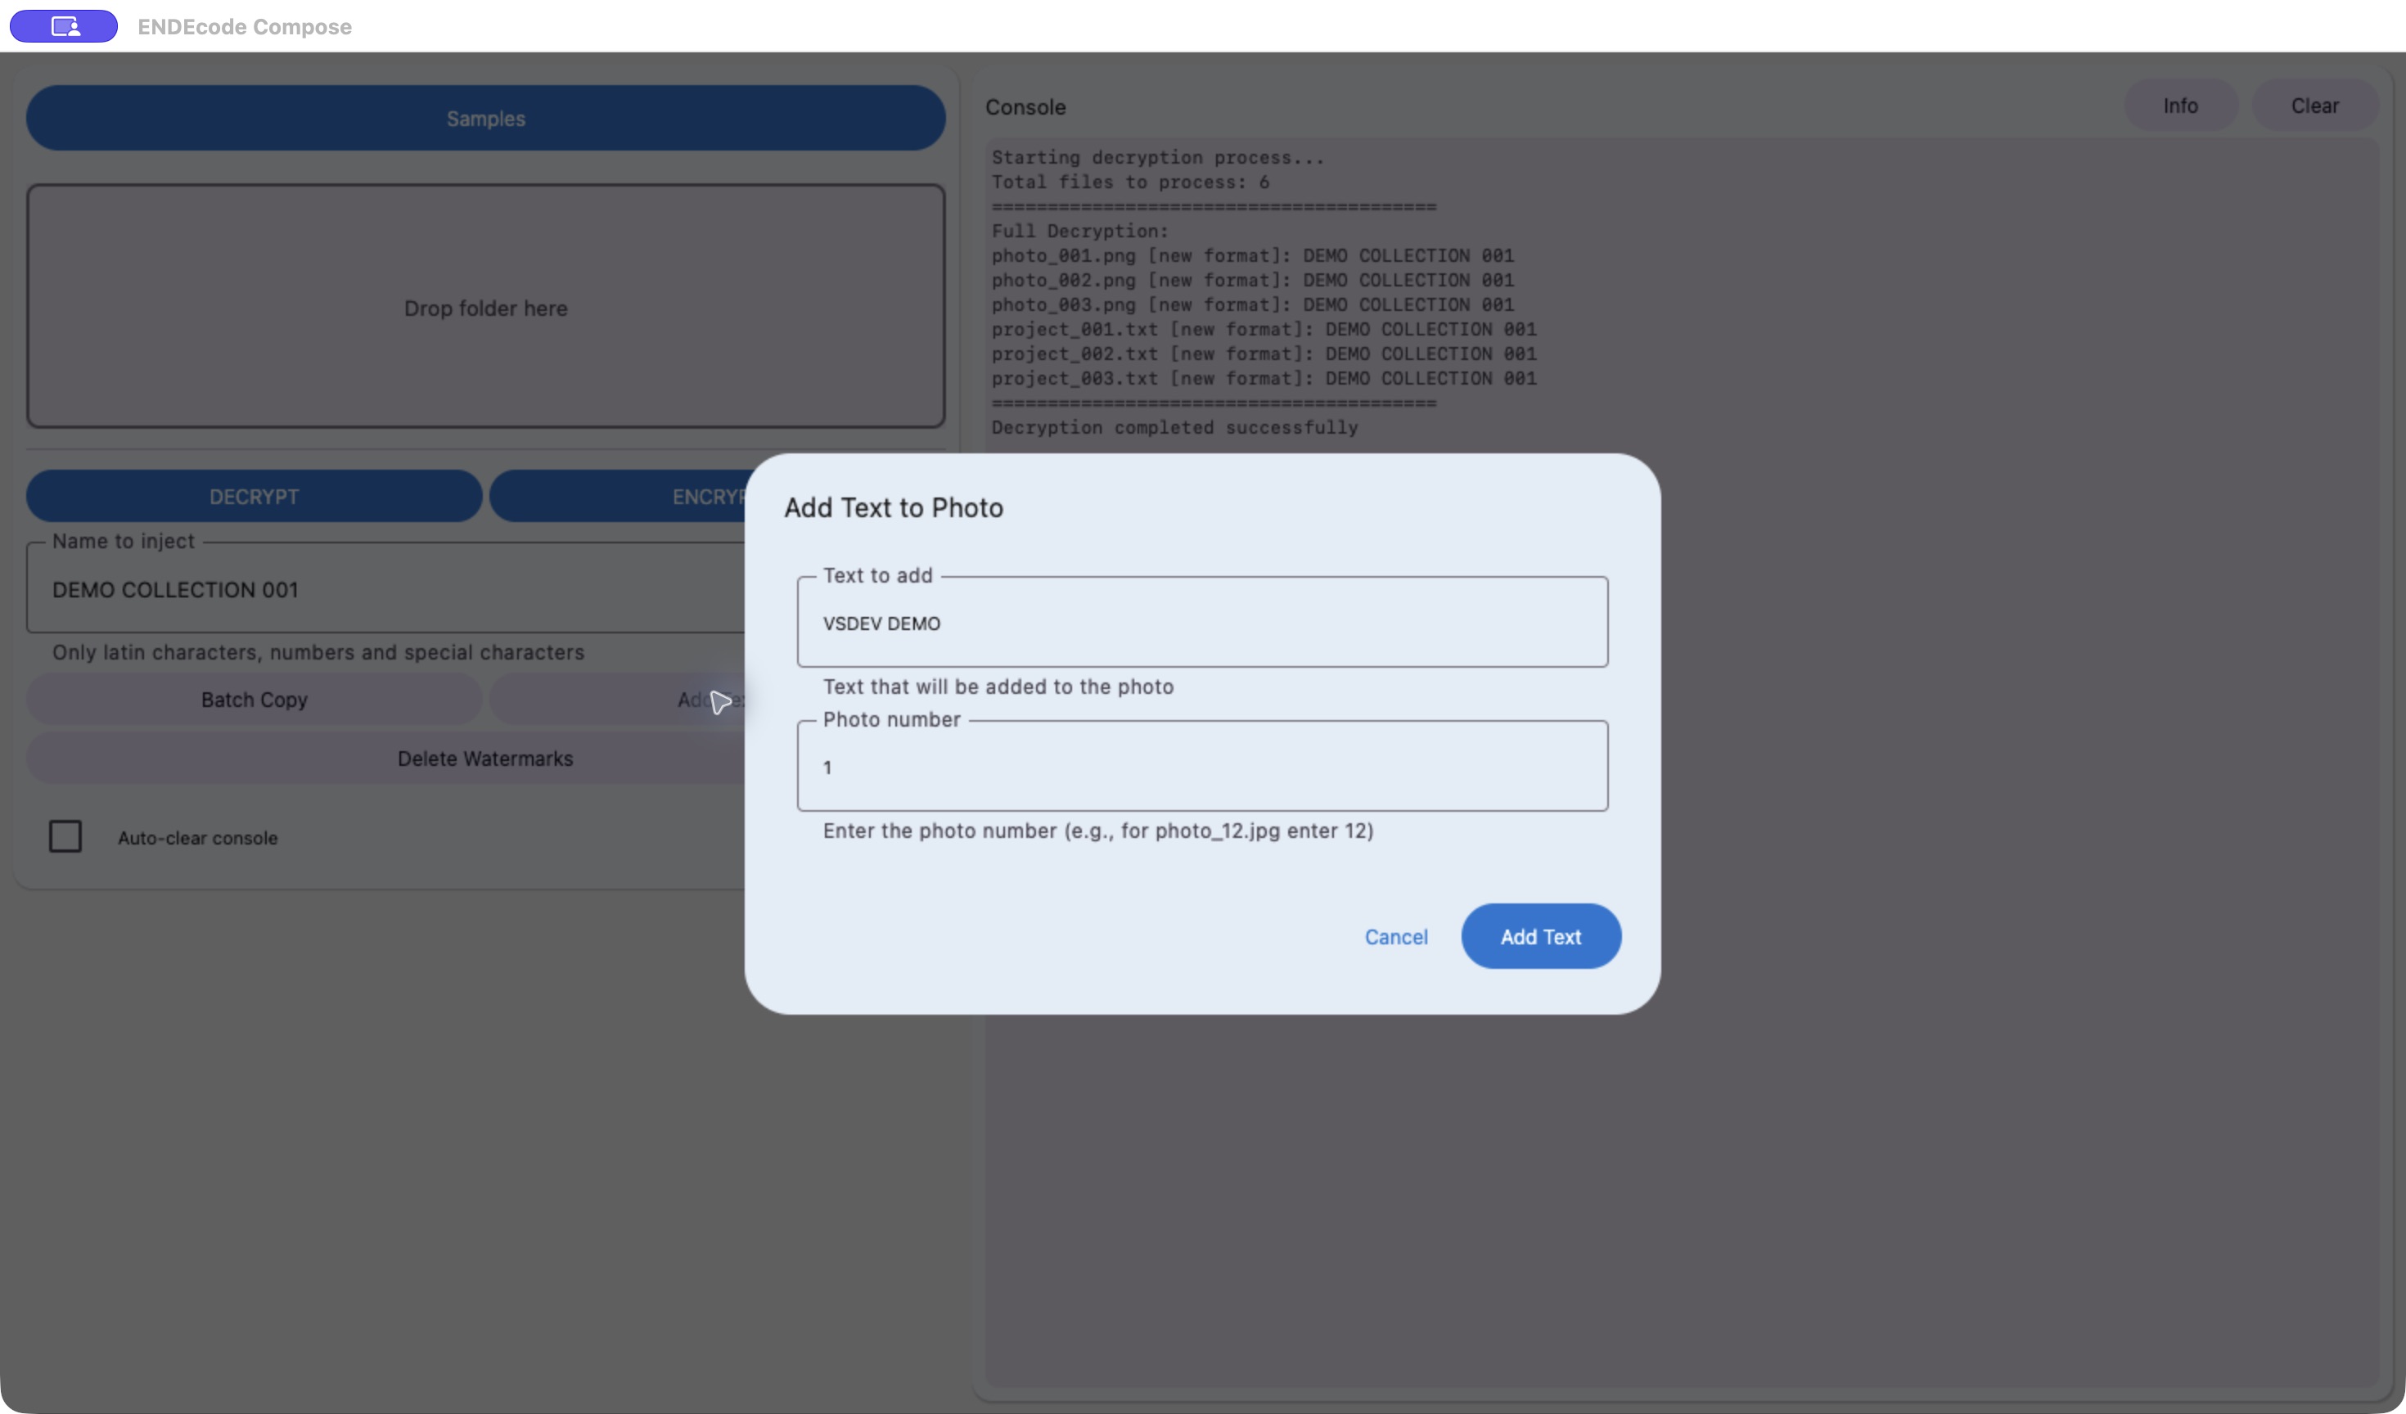Focus the Photo number field
The image size is (2406, 1414).
pos(1202,767)
